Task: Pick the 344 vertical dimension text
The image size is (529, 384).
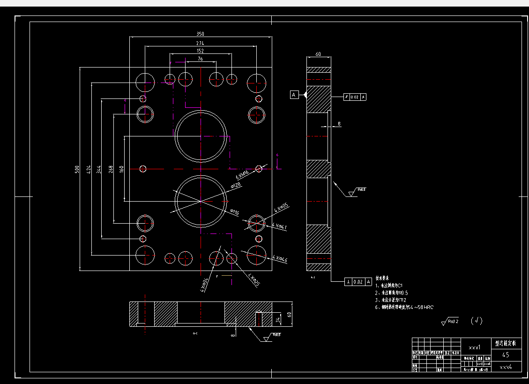Action: [x=99, y=169]
